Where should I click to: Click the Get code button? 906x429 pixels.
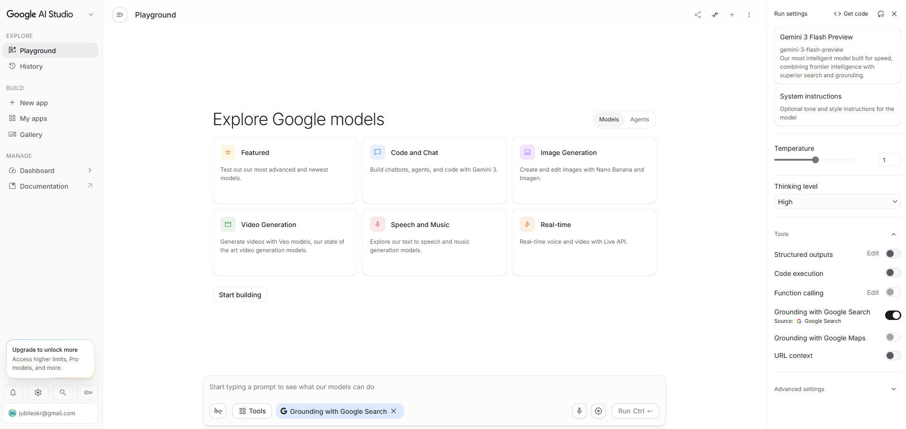click(851, 14)
